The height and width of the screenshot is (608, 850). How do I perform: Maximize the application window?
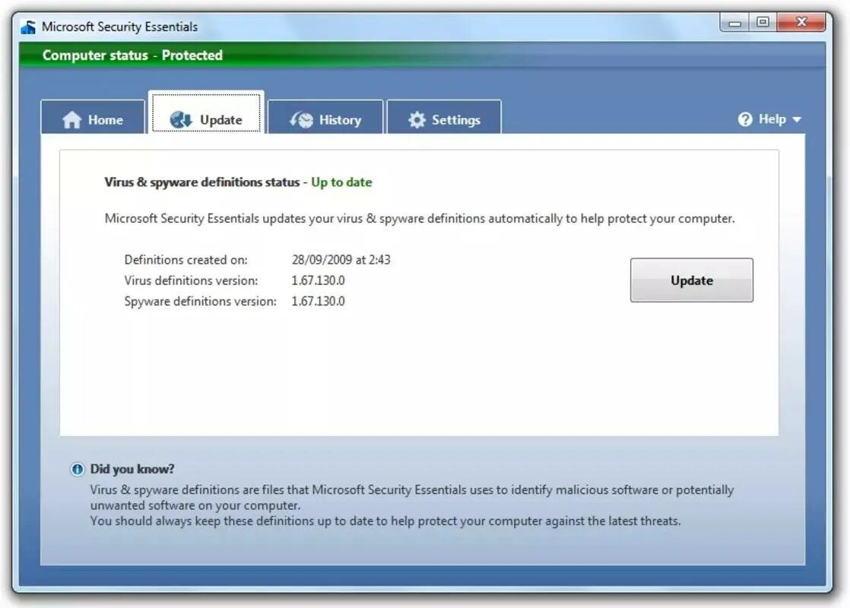pyautogui.click(x=762, y=22)
